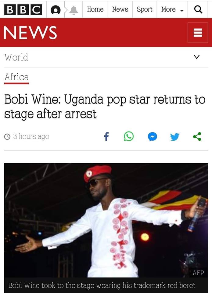Click the NEWS banner title
This screenshot has width=212, height=293.
coord(30,33)
